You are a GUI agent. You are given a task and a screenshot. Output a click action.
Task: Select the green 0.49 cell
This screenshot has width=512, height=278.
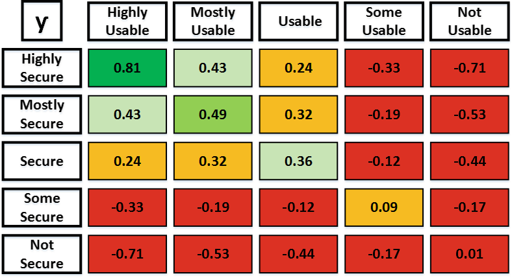(x=212, y=115)
